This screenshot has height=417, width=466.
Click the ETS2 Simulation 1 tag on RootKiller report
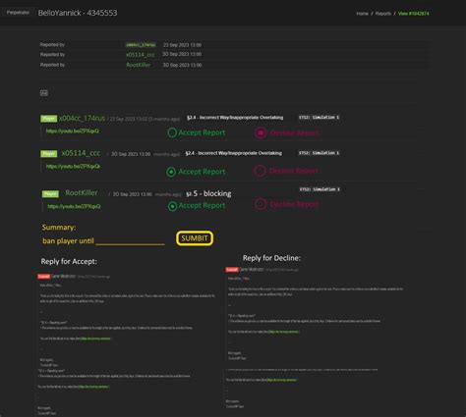[320, 189]
